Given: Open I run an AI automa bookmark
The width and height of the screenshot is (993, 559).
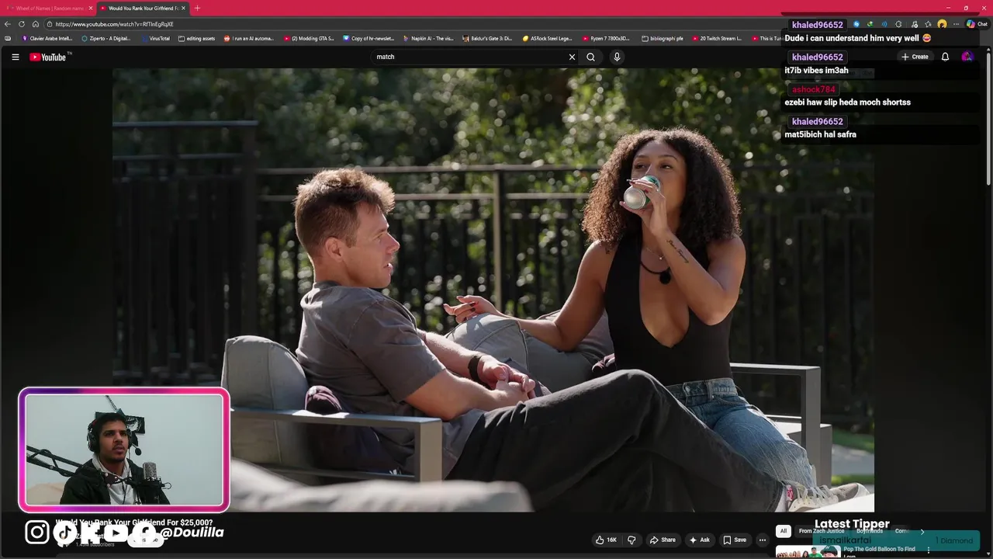Looking at the screenshot, I should (x=249, y=38).
